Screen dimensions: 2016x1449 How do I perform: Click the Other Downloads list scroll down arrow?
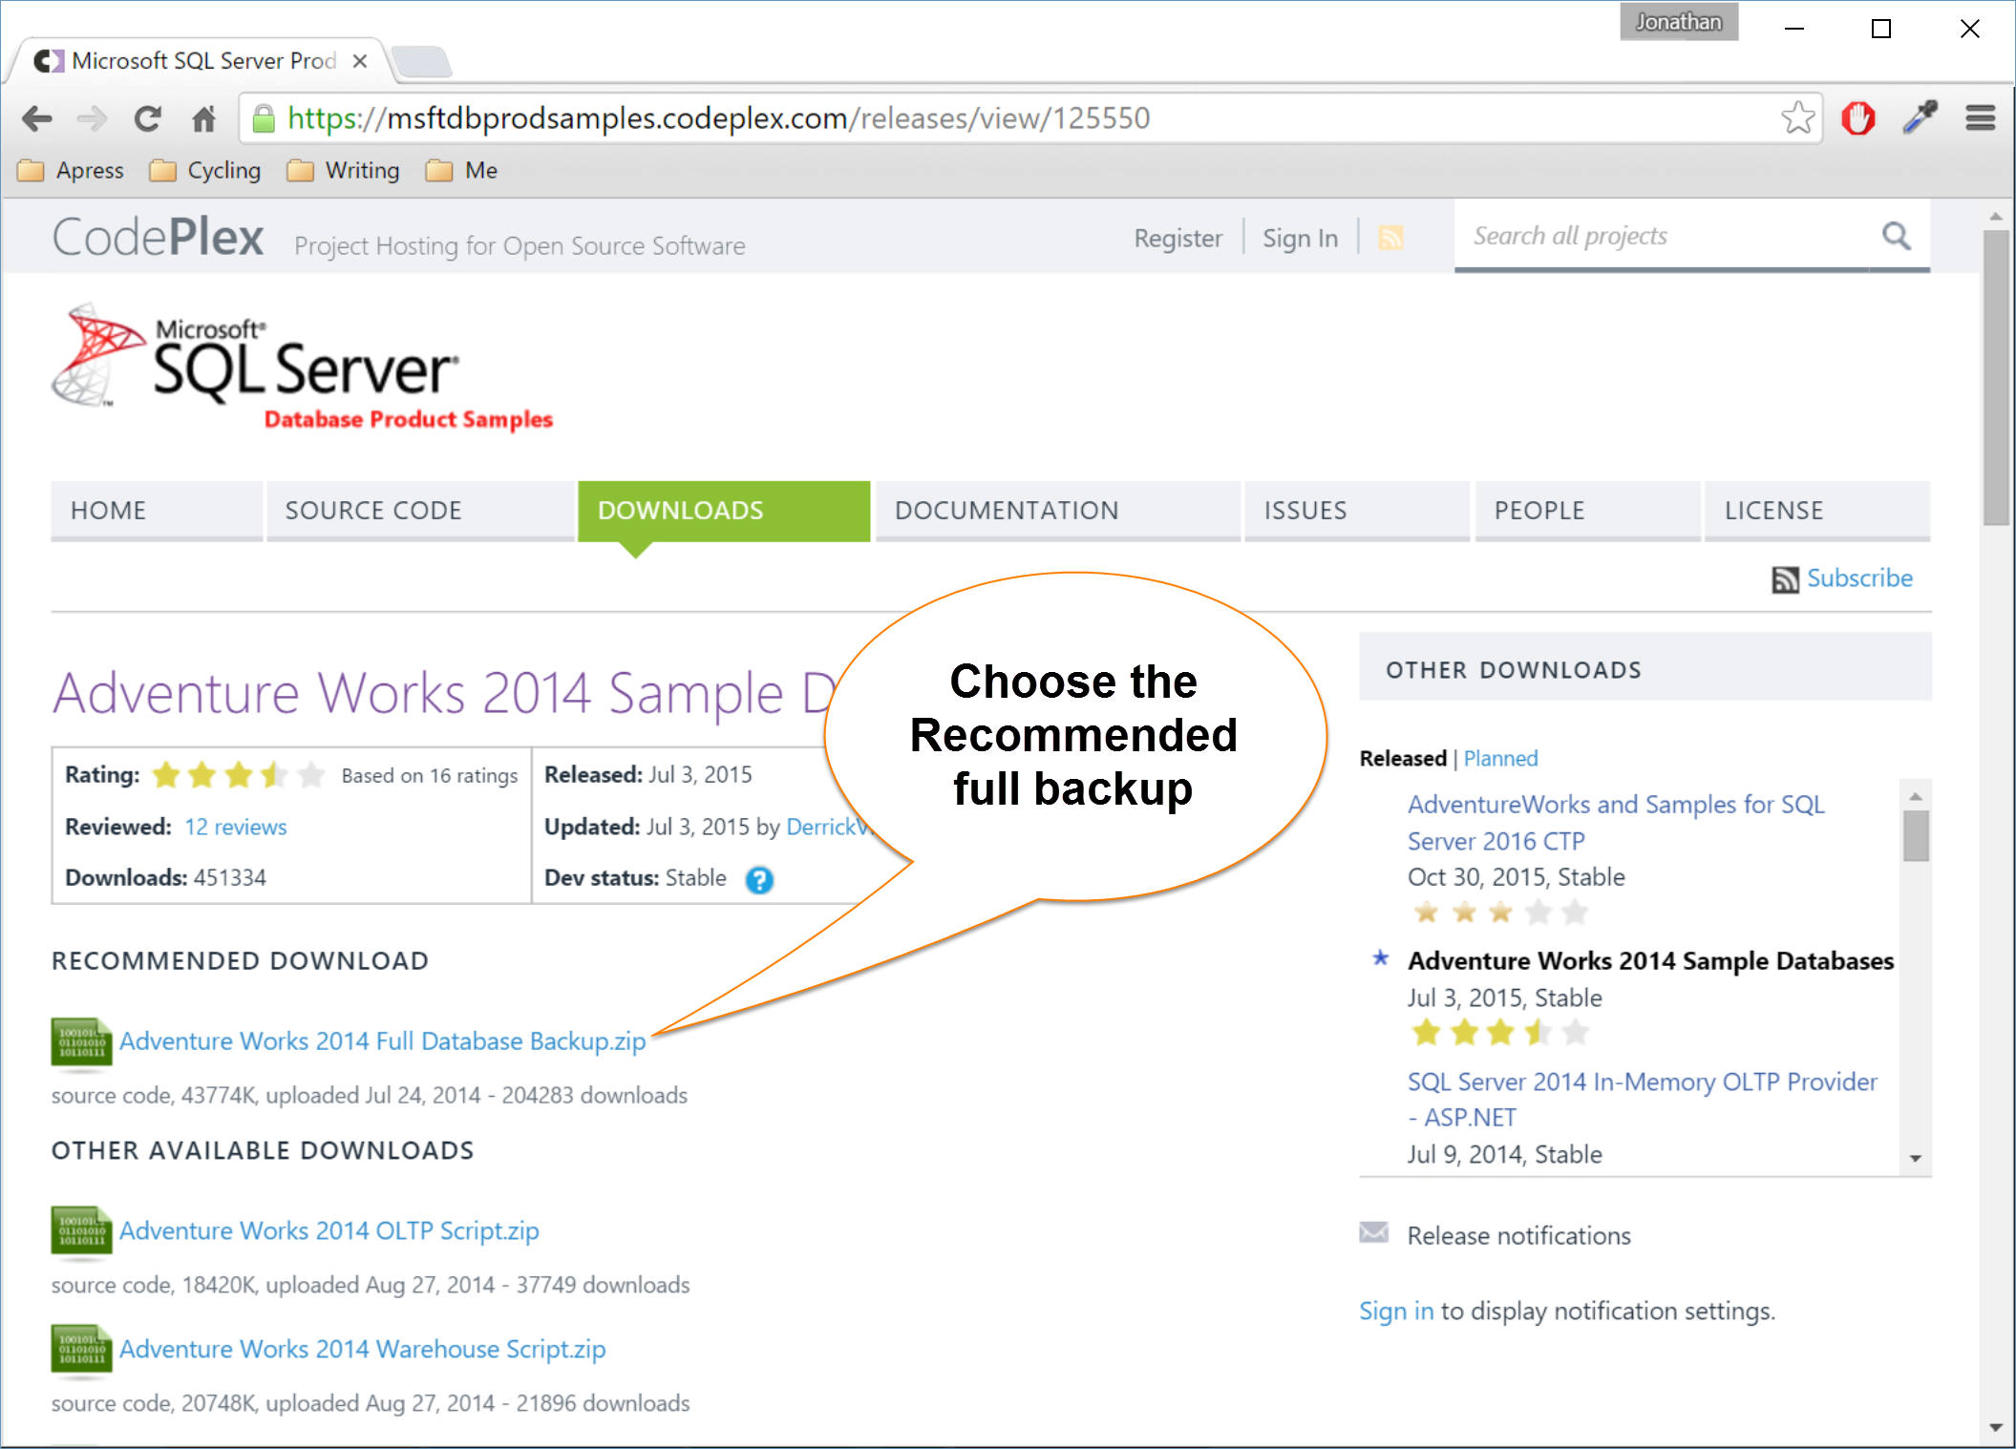(1915, 1159)
